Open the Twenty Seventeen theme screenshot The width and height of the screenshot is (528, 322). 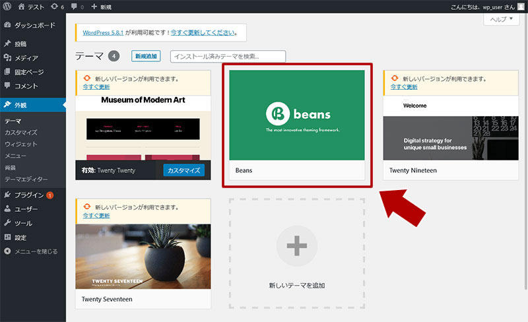click(x=143, y=256)
